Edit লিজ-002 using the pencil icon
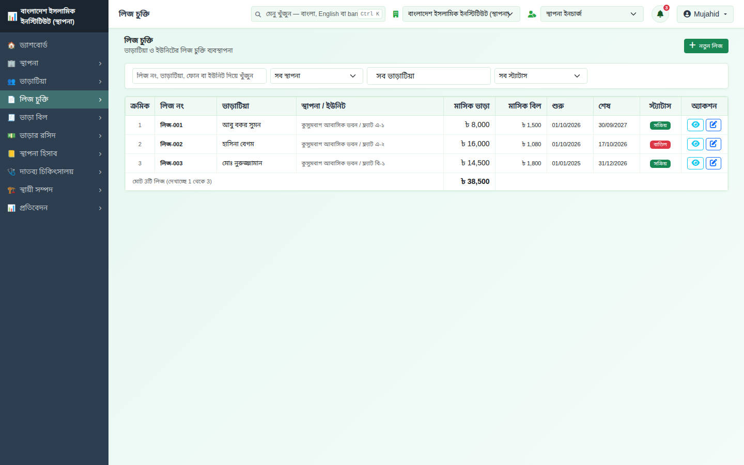The height and width of the screenshot is (465, 744). tap(714, 144)
